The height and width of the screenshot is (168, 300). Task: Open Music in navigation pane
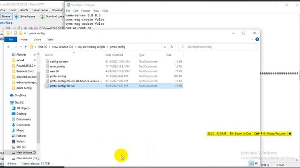click(x=20, y=130)
